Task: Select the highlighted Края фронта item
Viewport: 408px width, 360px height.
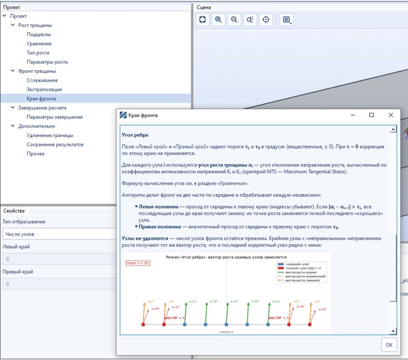Action: click(96, 98)
